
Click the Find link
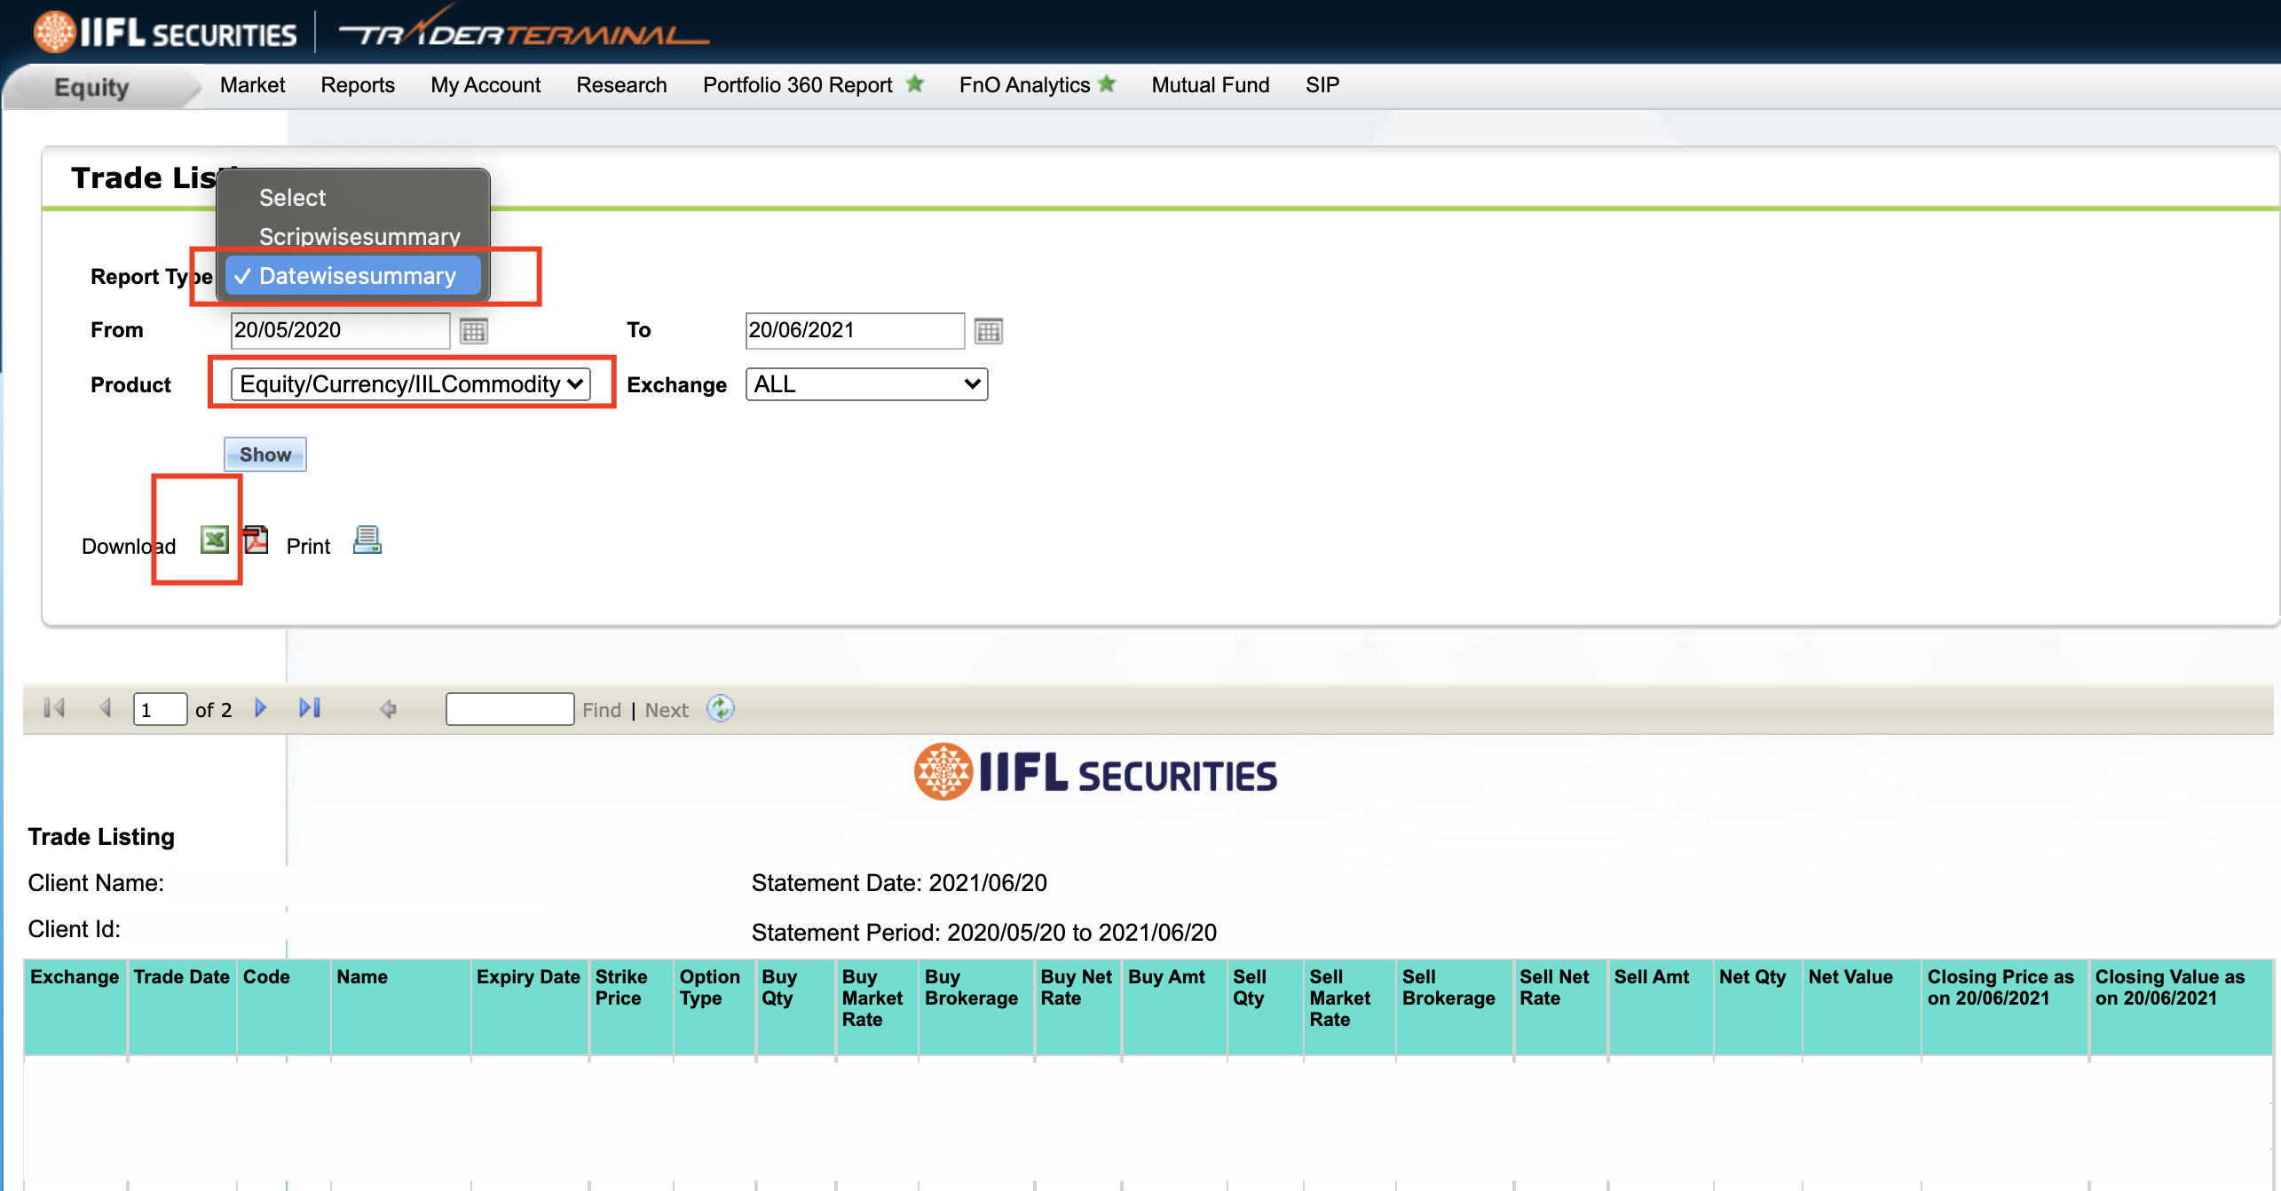pyautogui.click(x=601, y=710)
